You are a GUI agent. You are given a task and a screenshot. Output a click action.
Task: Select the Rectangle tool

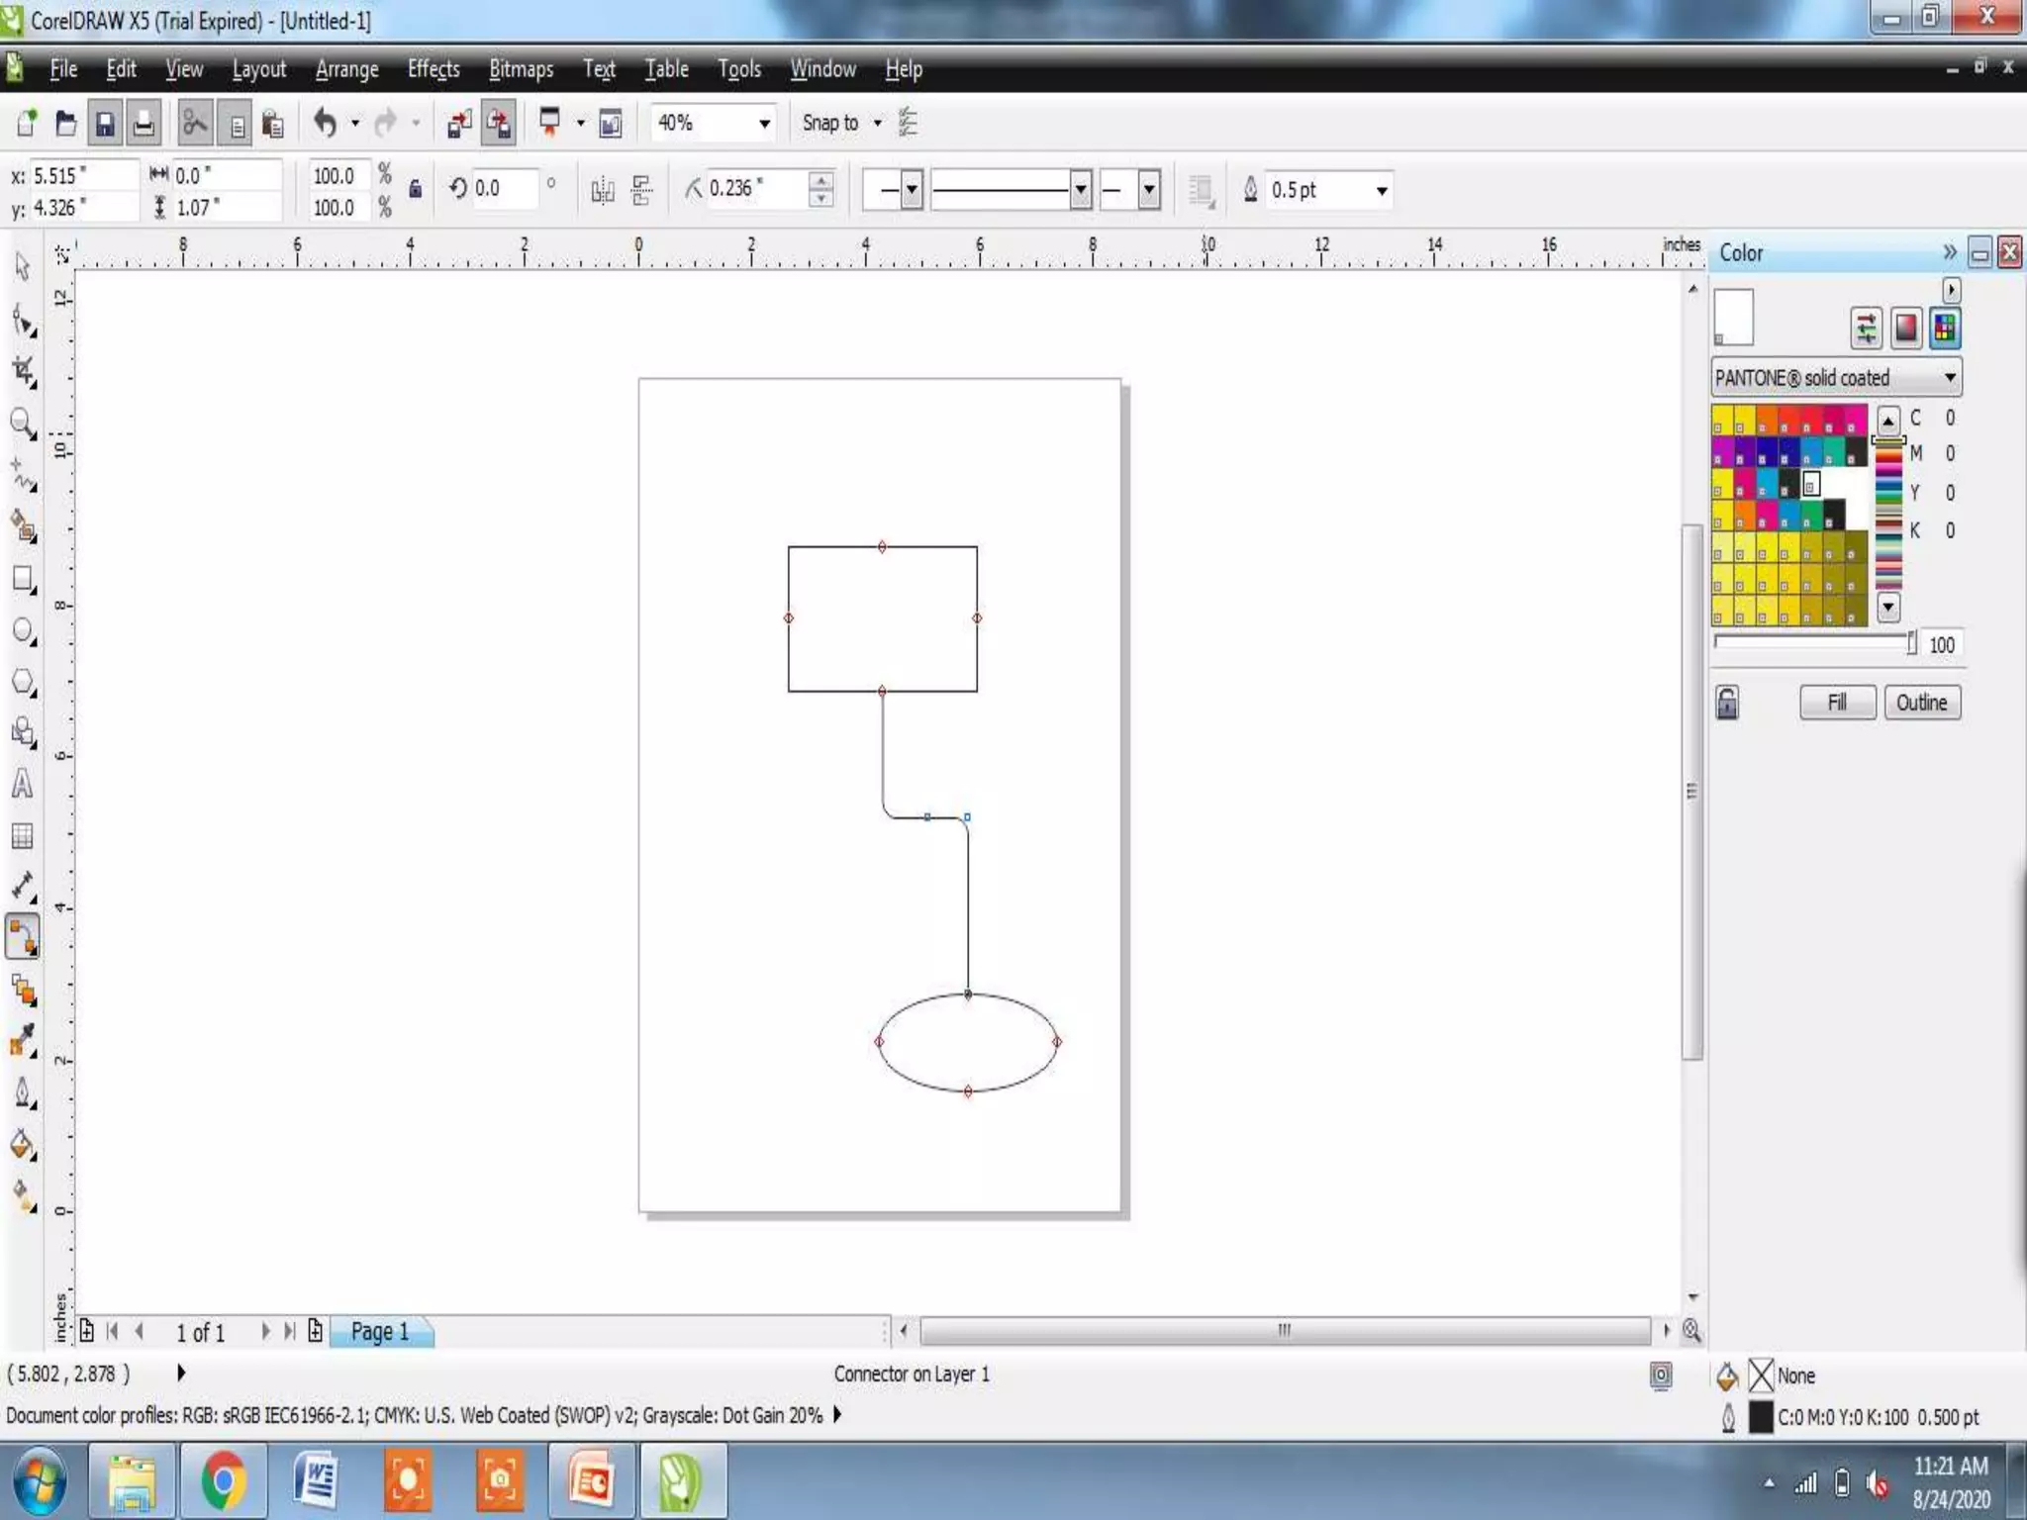point(23,579)
